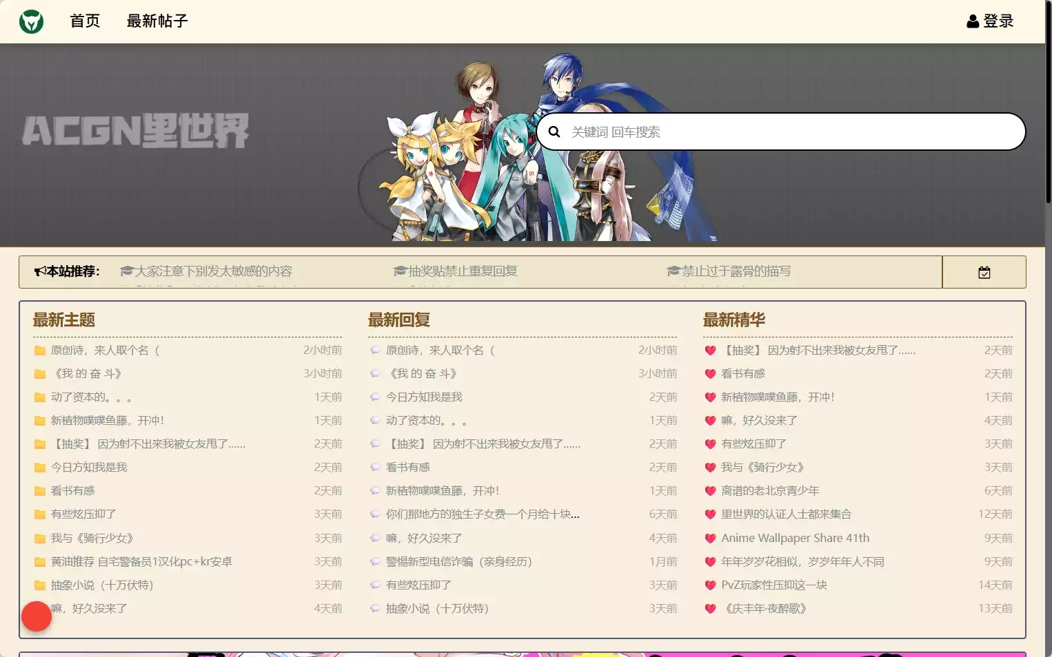Viewport: 1052px width, 657px height.
Task: Click the megaphone icon beside 本站推荐
Action: [x=40, y=271]
